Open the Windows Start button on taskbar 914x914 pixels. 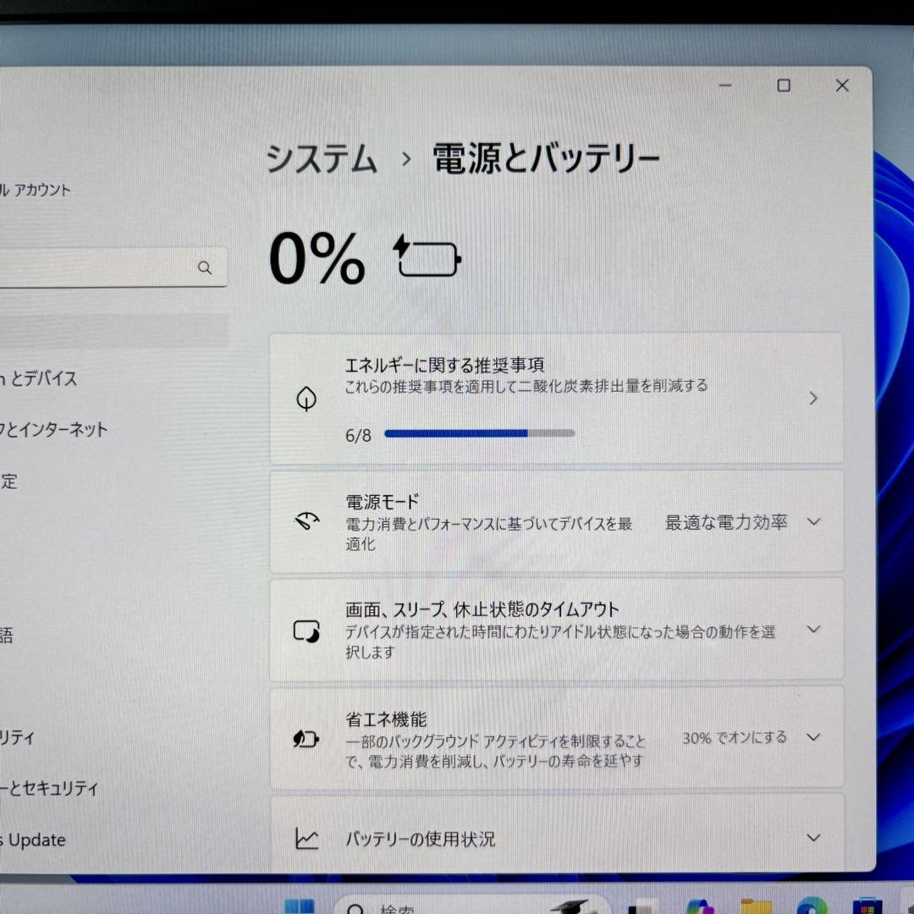tap(299, 906)
